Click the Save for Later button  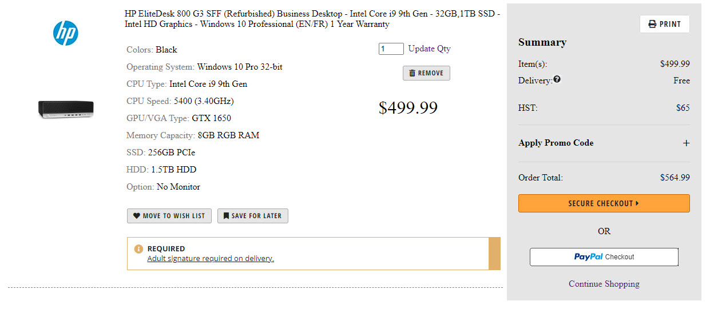(x=253, y=216)
